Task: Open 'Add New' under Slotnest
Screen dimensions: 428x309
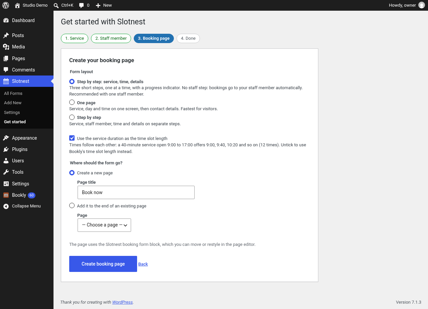Action: click(13, 103)
